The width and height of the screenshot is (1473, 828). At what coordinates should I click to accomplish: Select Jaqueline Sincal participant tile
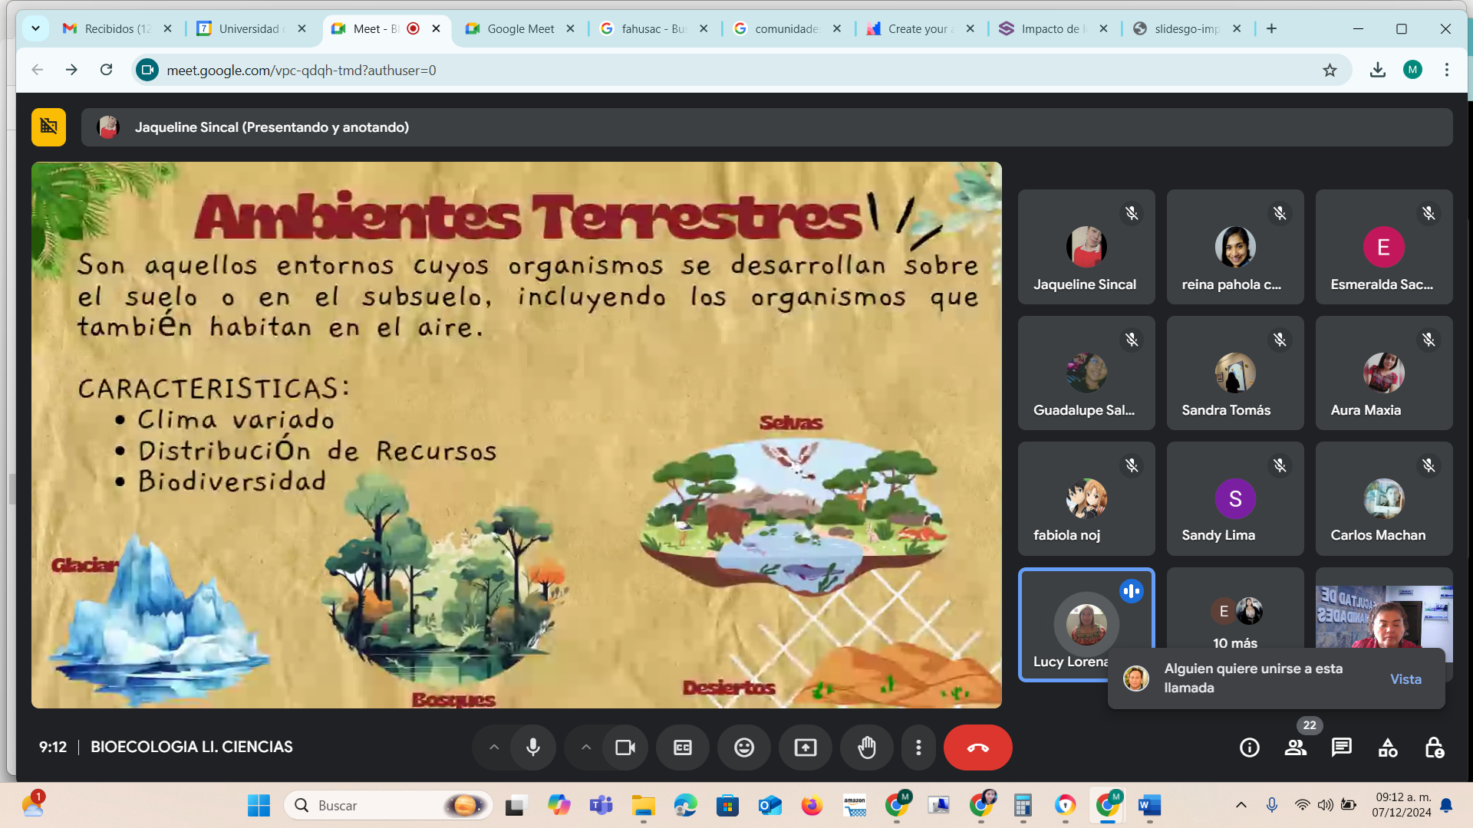(x=1086, y=247)
